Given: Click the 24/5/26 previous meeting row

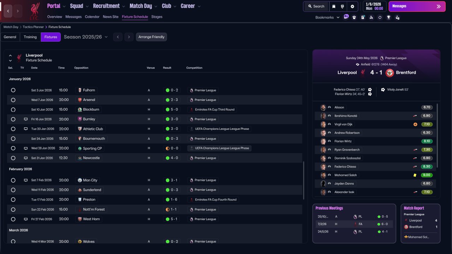Looking at the screenshot, I should (354, 232).
